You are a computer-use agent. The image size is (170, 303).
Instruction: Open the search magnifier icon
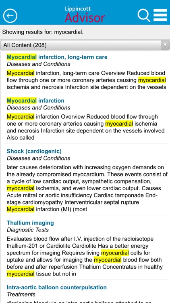click(144, 15)
